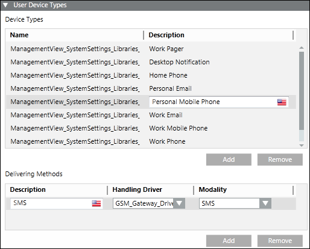Remove the selected device type
This screenshot has height=249, width=310.
[280, 159]
